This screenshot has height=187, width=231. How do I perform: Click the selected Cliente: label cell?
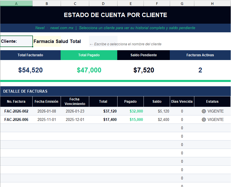pos(16,41)
